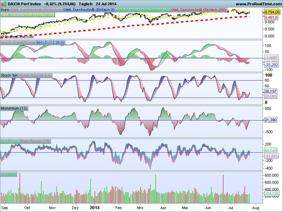Click the MACD (12 26 9) label
This screenshot has width=283, height=212.
51,42
